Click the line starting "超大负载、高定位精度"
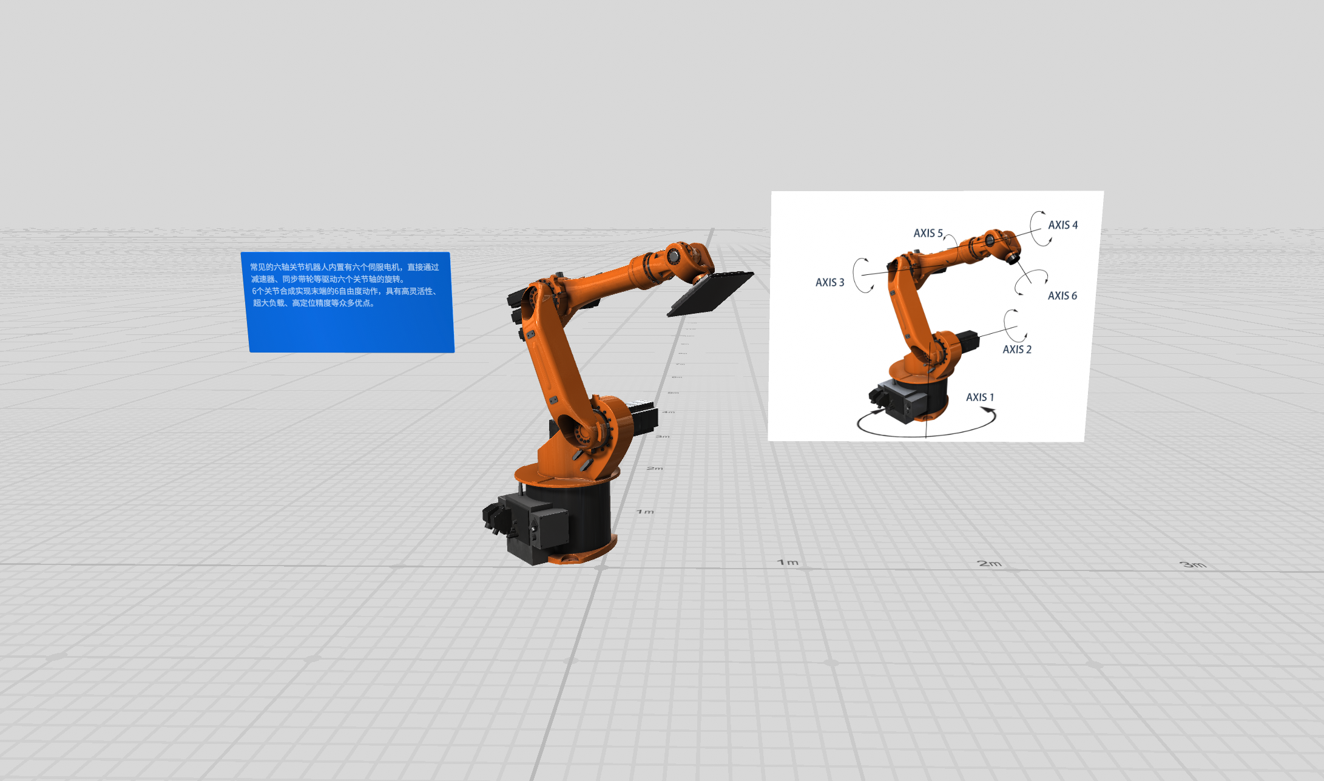1324x781 pixels. (x=314, y=303)
